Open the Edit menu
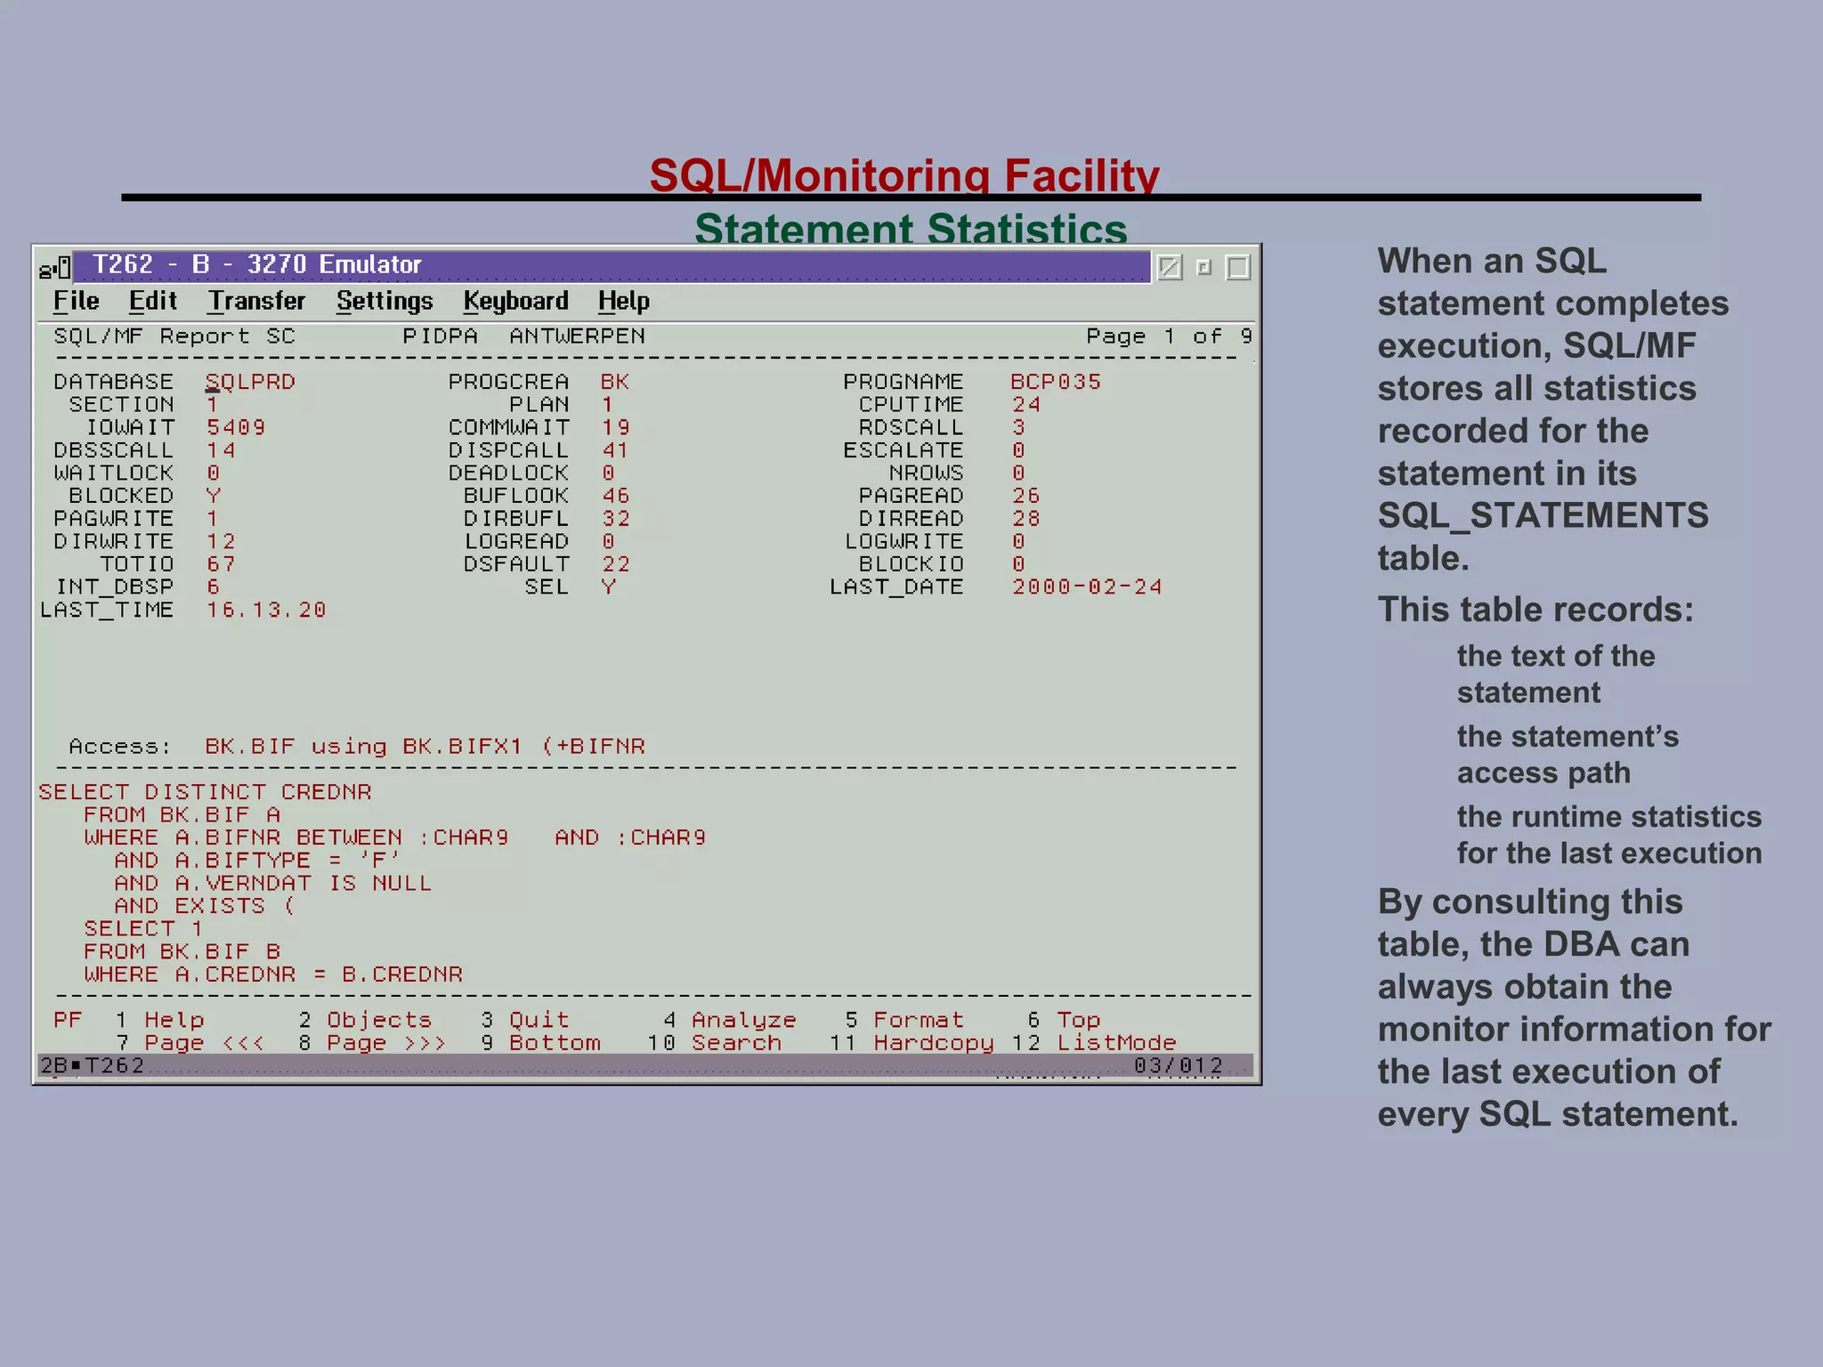The width and height of the screenshot is (1823, 1367). (x=153, y=301)
